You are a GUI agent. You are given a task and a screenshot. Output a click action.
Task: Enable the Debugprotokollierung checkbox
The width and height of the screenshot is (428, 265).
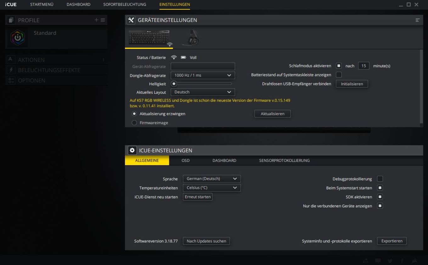click(x=380, y=179)
